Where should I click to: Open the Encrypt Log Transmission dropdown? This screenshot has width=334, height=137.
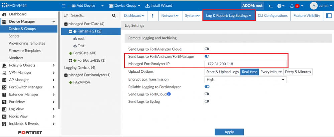245,80
